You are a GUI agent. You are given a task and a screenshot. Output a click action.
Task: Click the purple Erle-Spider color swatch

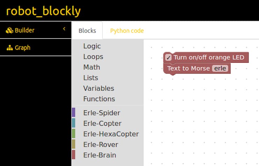[73, 112]
